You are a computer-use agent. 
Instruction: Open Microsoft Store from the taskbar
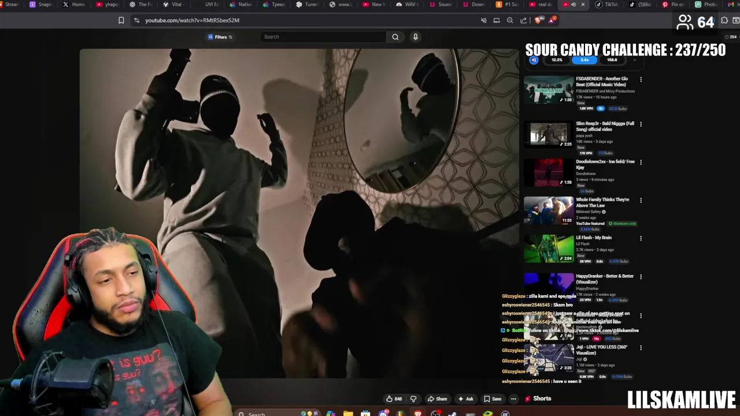(365, 414)
